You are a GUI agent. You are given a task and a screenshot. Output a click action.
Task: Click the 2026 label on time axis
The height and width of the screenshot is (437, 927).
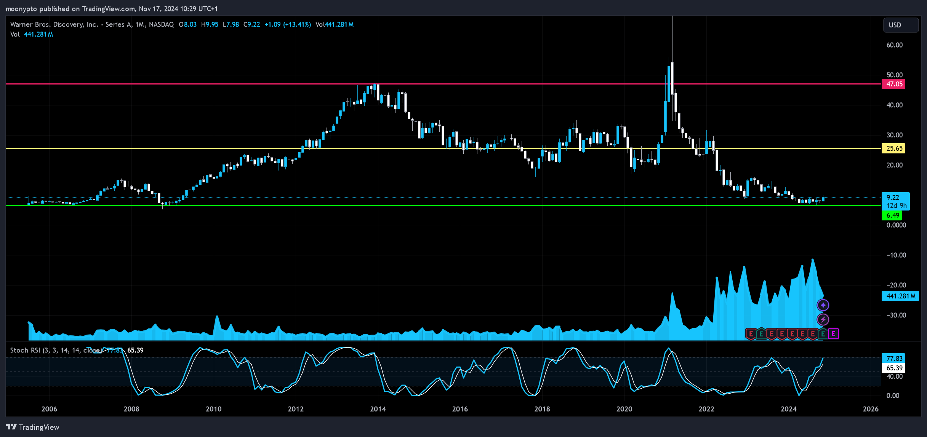click(x=871, y=409)
